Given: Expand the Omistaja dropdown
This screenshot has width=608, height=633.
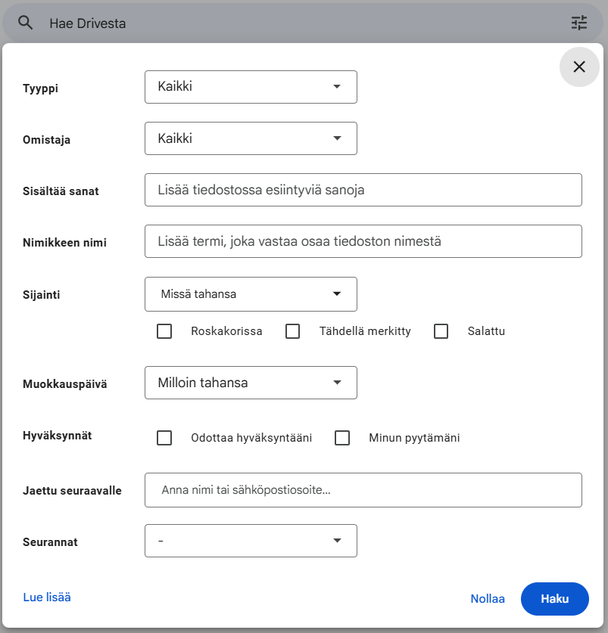Looking at the screenshot, I should click(x=251, y=138).
